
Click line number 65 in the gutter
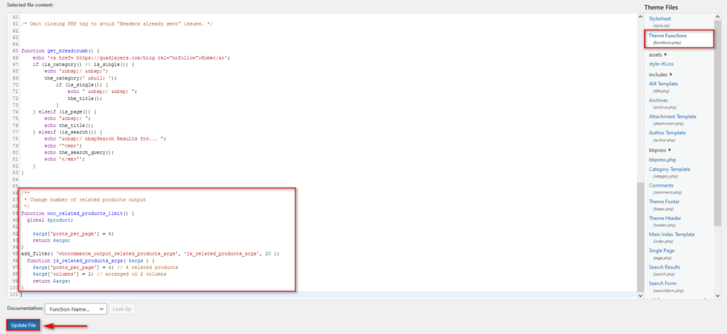(x=16, y=50)
